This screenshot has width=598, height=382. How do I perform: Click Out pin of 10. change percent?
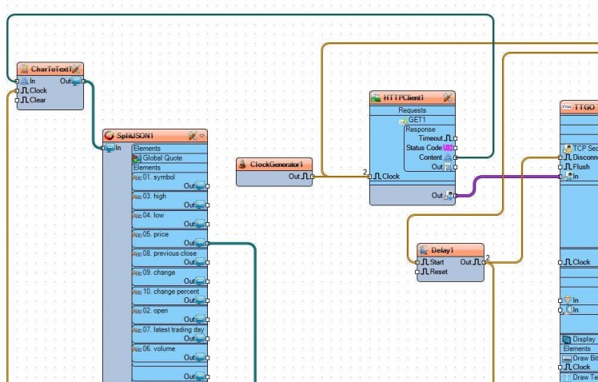208,300
